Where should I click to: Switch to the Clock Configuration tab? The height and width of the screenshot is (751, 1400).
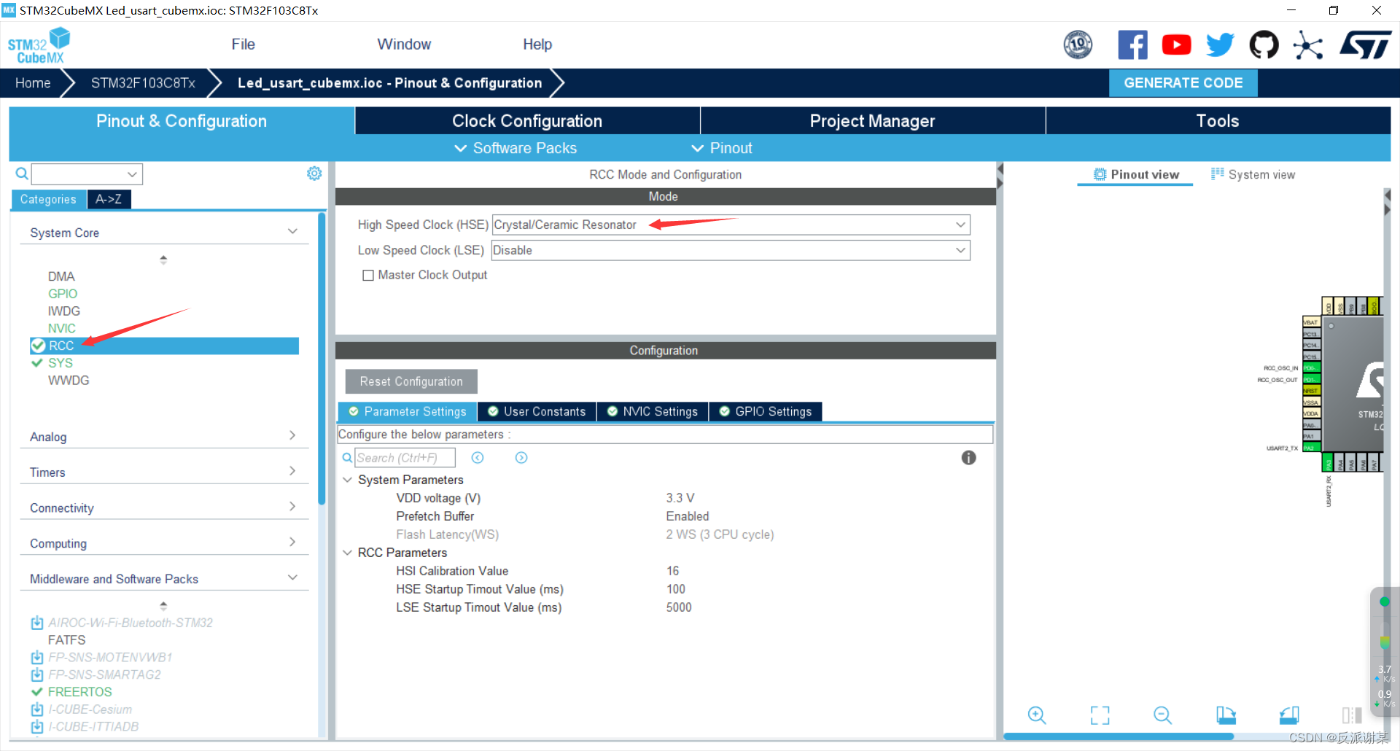click(527, 121)
